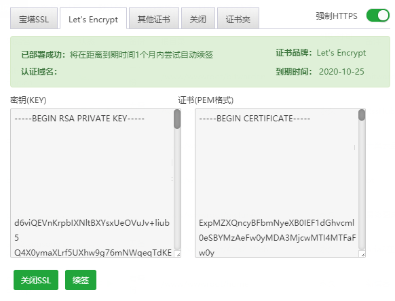Click the 证书(PEM格式) label
395x301 pixels.
pyautogui.click(x=206, y=100)
